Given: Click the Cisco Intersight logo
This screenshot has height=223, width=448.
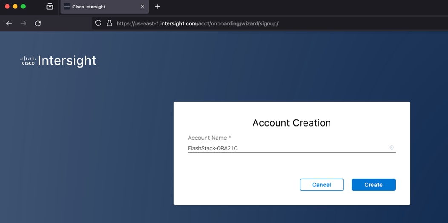Looking at the screenshot, I should [58, 61].
